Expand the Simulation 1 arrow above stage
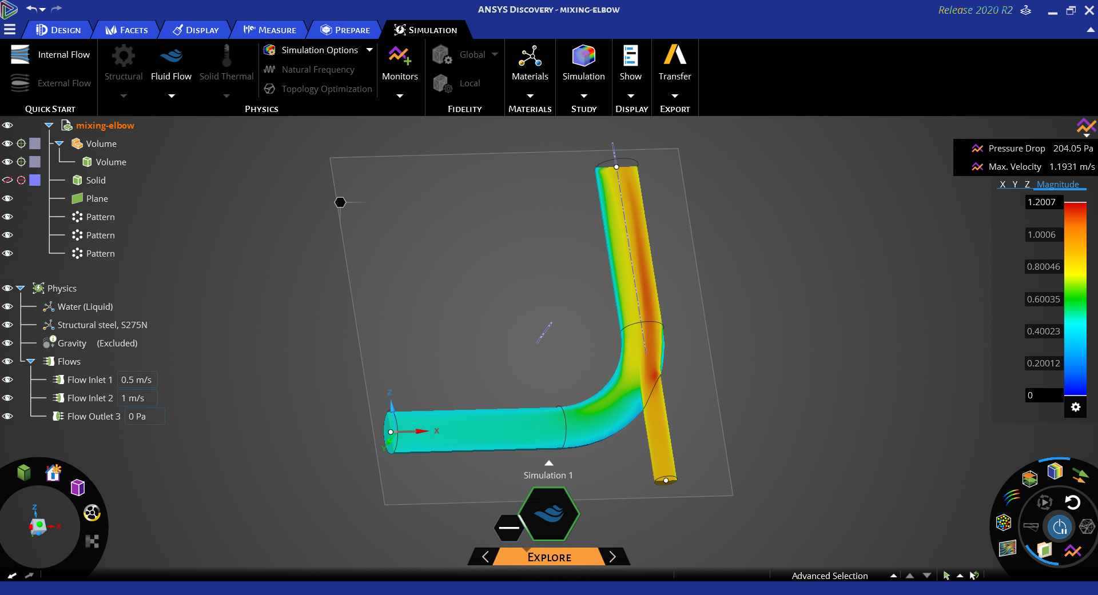The image size is (1098, 595). click(548, 463)
